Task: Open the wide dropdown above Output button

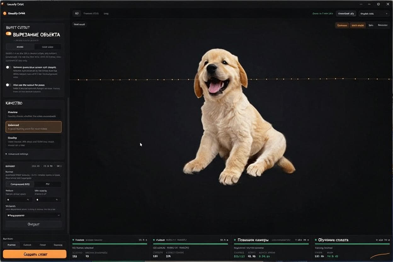Action: click(34, 215)
